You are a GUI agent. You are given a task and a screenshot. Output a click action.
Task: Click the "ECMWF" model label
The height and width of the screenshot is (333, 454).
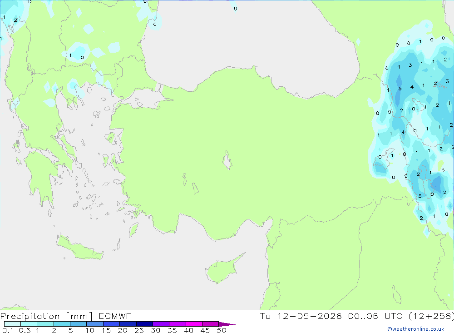[115, 316]
